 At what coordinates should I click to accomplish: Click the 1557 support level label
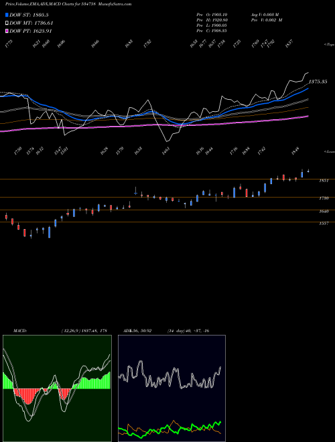pos(324,224)
